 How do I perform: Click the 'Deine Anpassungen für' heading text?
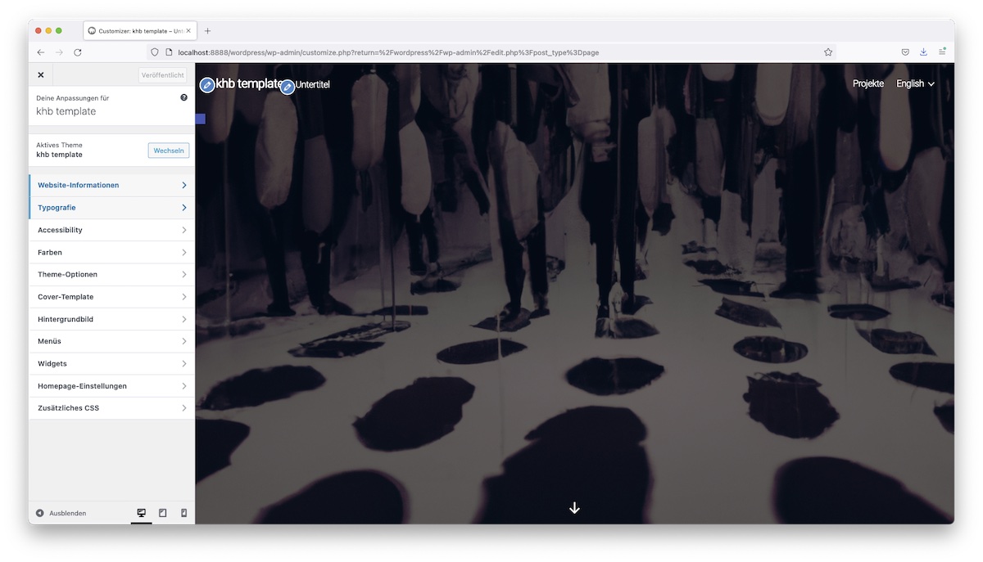[x=72, y=98]
